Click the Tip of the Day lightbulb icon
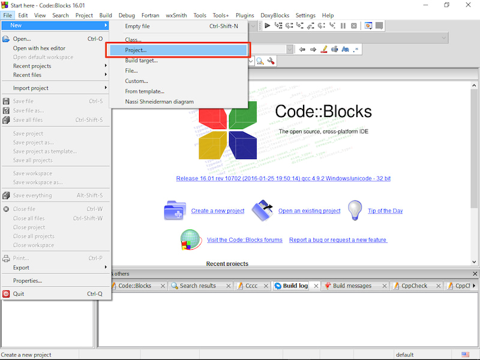Viewport: 480px width, 360px height. [x=355, y=211]
